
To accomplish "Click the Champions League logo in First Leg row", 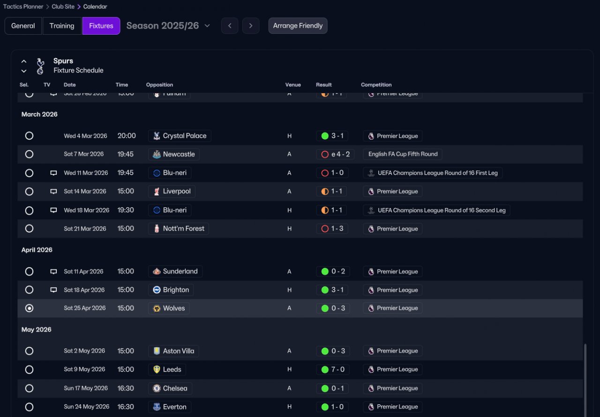I will pos(371,173).
